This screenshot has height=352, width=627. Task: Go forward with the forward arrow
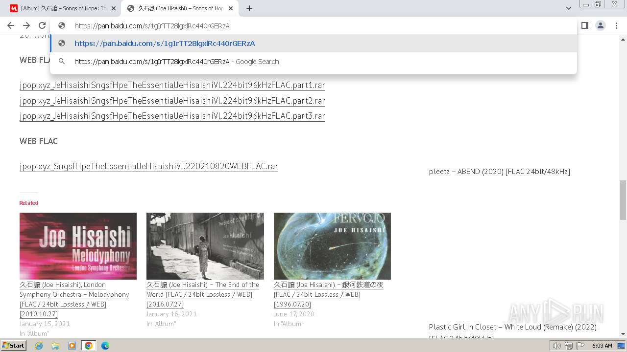click(26, 25)
